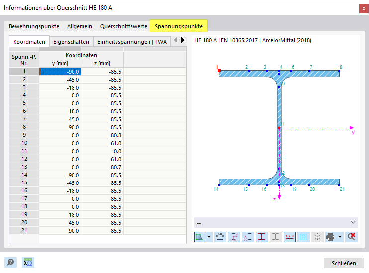369x273 pixels.
Task: Toggle the principal axes y-z icon
Action: [x=234, y=237]
